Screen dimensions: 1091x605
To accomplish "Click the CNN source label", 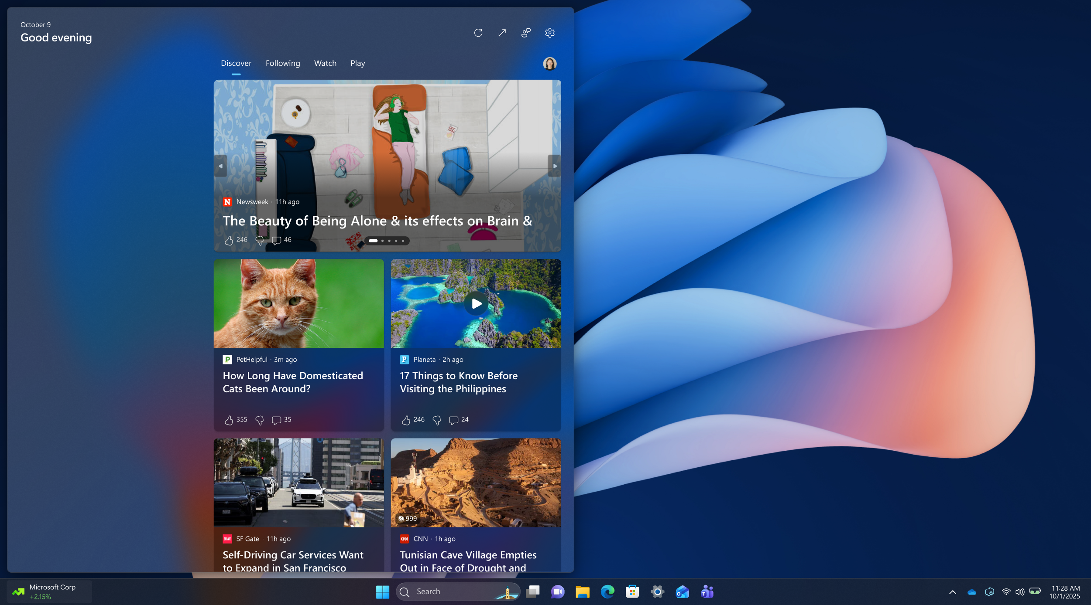I will [421, 539].
